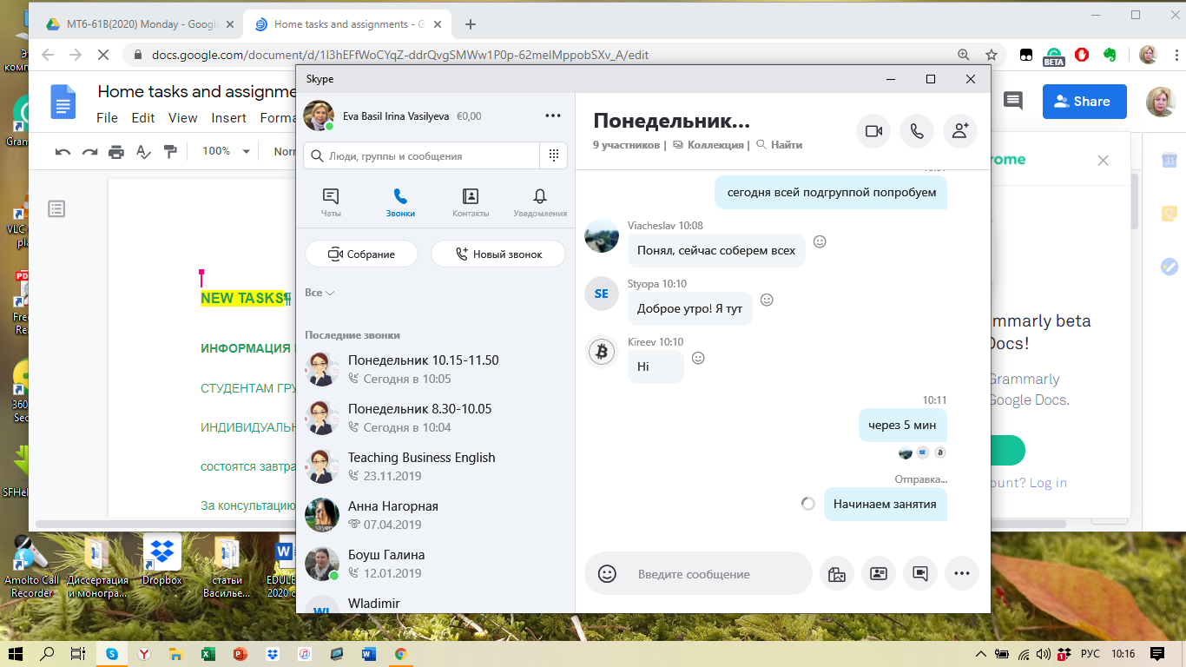
Task: Click the Новый звонок button
Action: [498, 254]
